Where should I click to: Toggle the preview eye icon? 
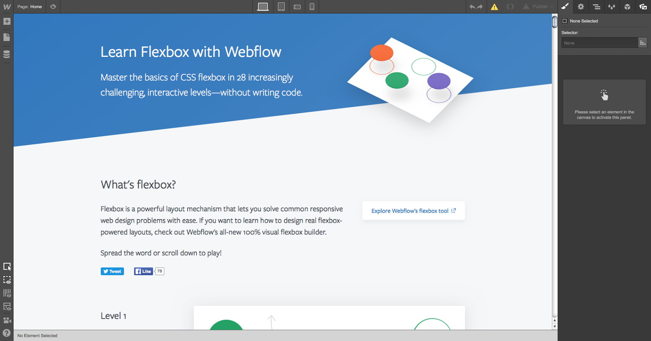pos(53,7)
